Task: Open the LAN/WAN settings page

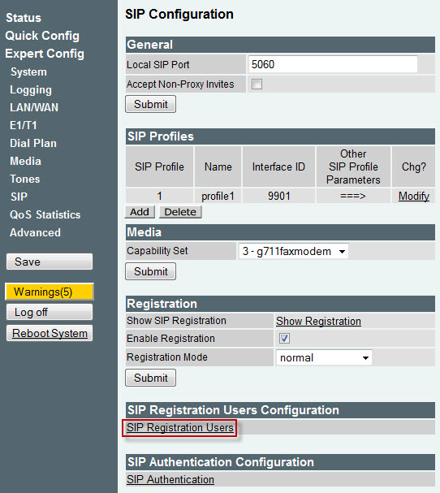Action: 34,107
